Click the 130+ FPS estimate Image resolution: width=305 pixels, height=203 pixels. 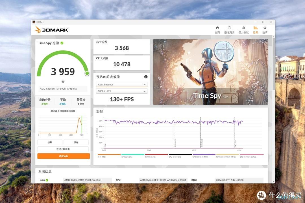pos(122,99)
